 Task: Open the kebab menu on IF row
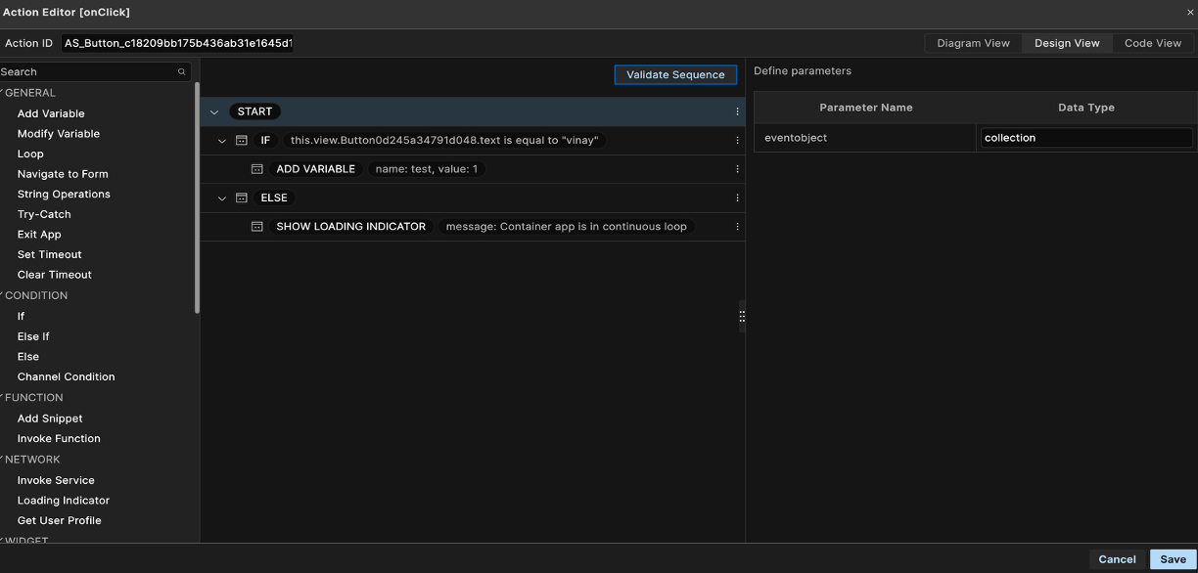(x=737, y=141)
